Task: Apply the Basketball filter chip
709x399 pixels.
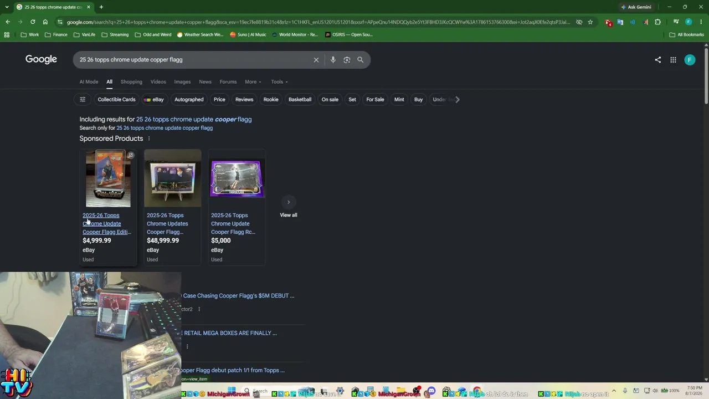Action: tap(300, 100)
